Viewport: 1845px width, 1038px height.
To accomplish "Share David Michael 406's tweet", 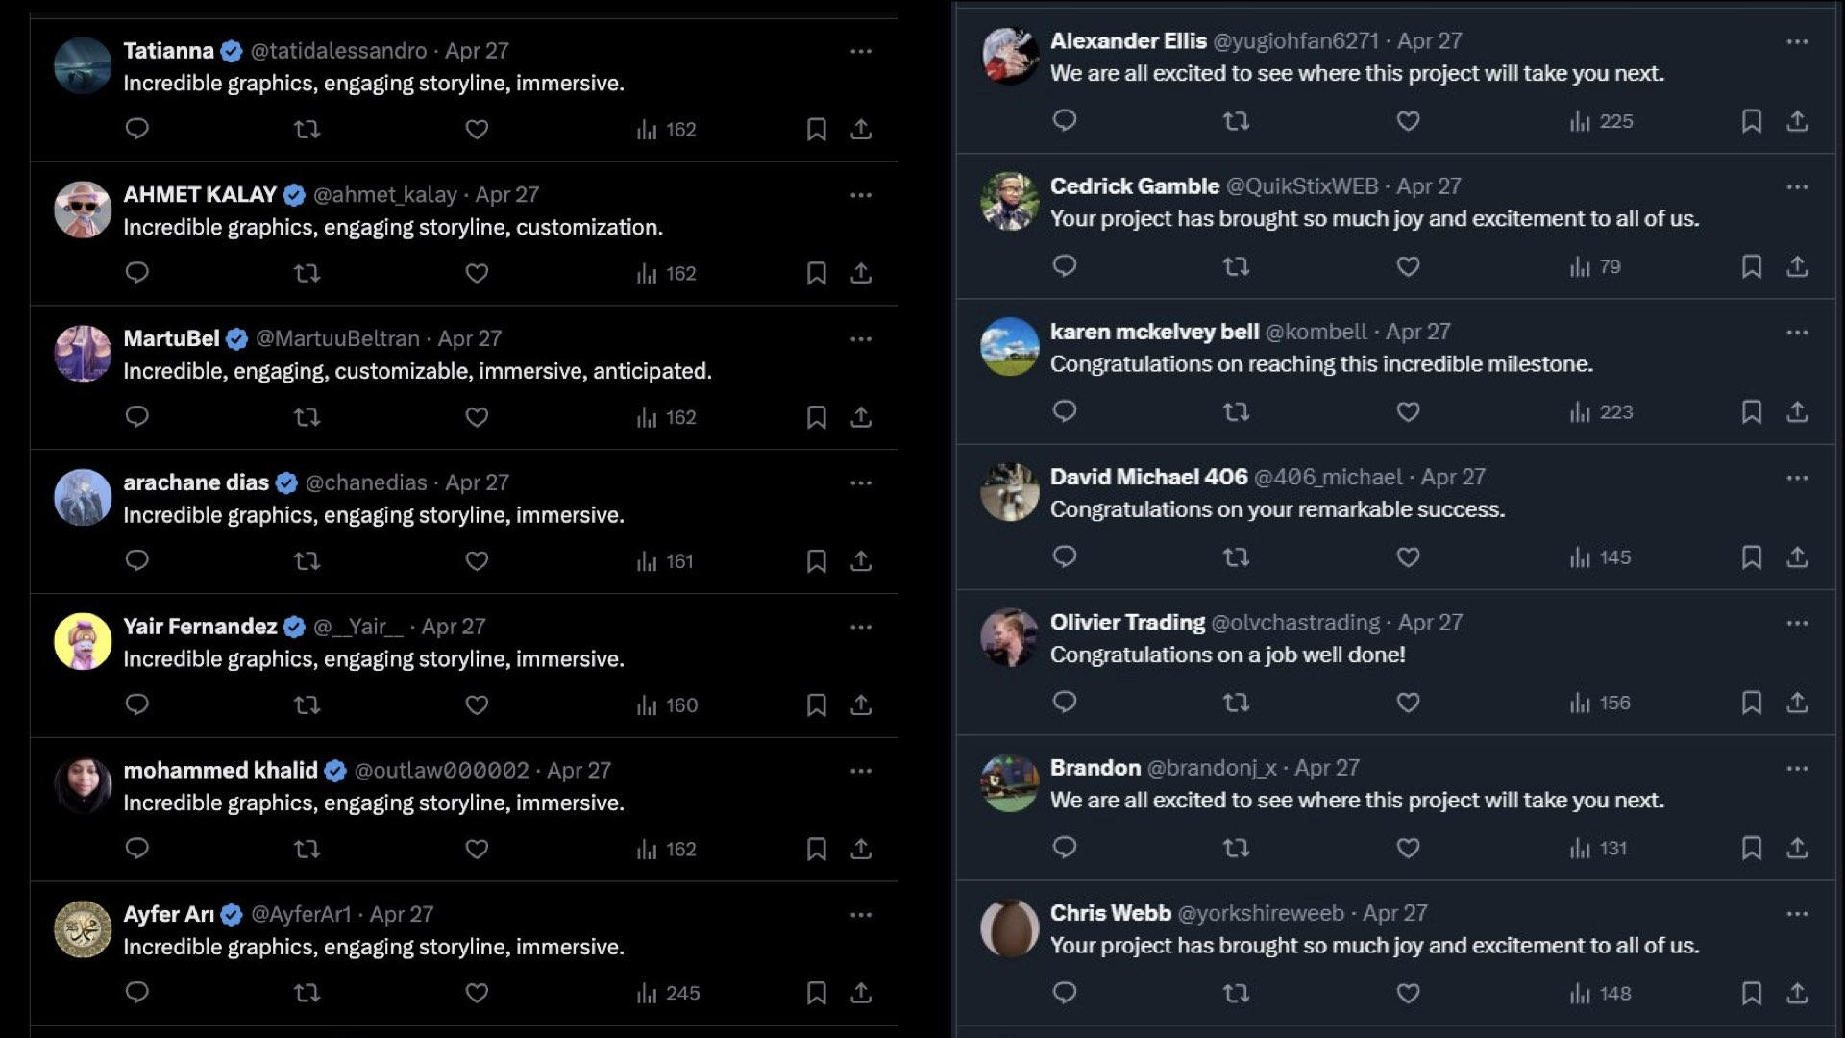I will pos(1797,557).
